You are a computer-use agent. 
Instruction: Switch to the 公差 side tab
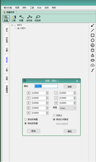tap(7, 70)
